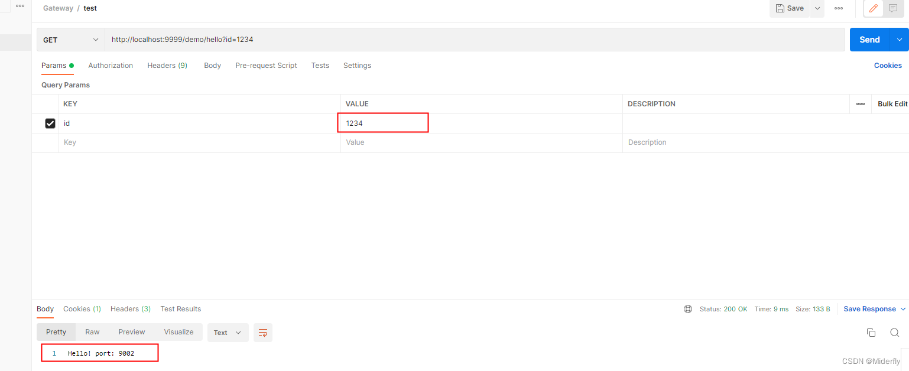The image size is (909, 371).
Task: Click the Gateway breadcrumb
Action: click(58, 8)
